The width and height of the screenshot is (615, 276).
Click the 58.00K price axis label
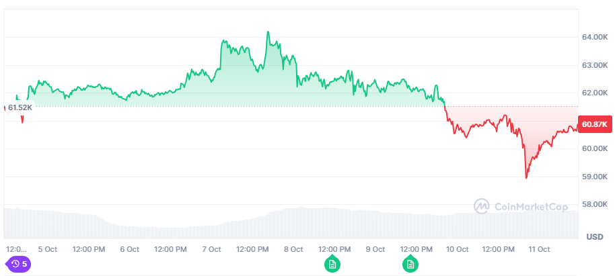click(595, 205)
